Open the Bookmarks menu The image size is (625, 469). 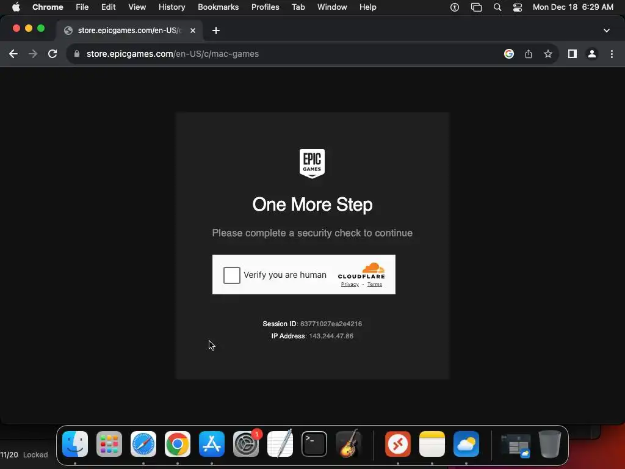[218, 7]
